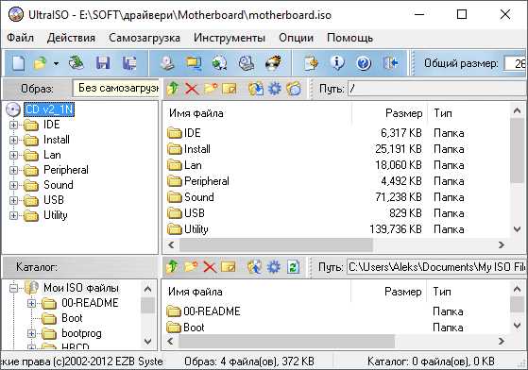Screen dimensions: 528x370
Task: Sort image files by Размер column header
Action: (389, 113)
